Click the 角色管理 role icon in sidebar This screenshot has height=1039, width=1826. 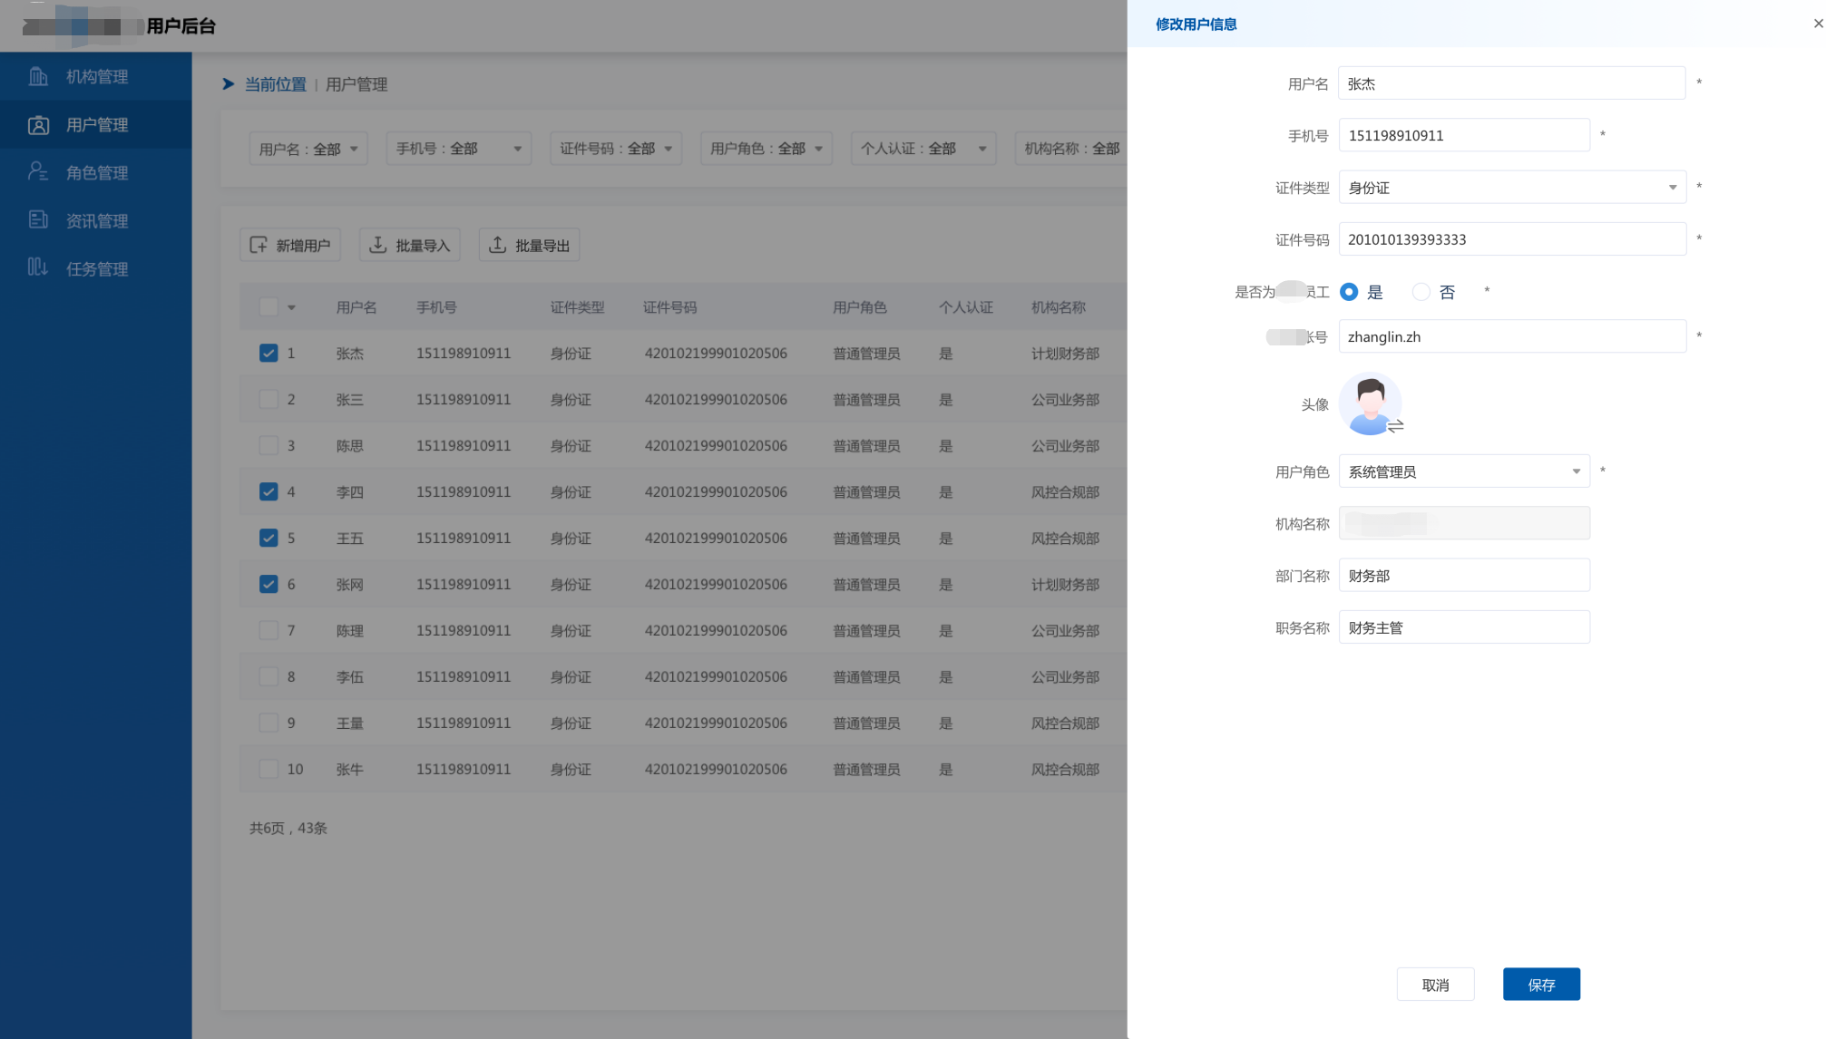point(38,171)
